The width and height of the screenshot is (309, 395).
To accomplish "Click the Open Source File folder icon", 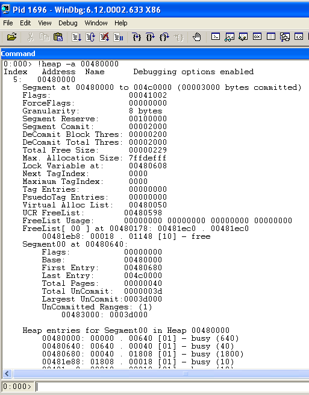I will pyautogui.click(x=11, y=37).
